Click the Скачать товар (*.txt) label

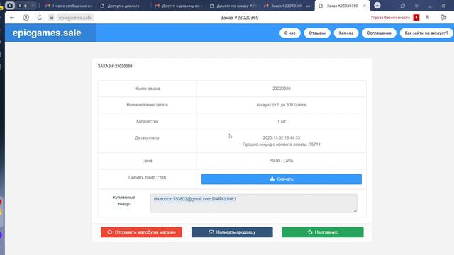148,177
